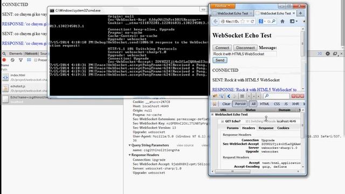The width and height of the screenshot is (345, 194).
Task: Click the Firebug inspect element icon
Action: 222,96
